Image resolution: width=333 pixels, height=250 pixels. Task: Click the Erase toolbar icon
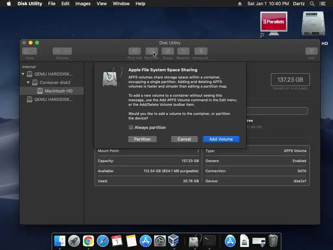[167, 51]
